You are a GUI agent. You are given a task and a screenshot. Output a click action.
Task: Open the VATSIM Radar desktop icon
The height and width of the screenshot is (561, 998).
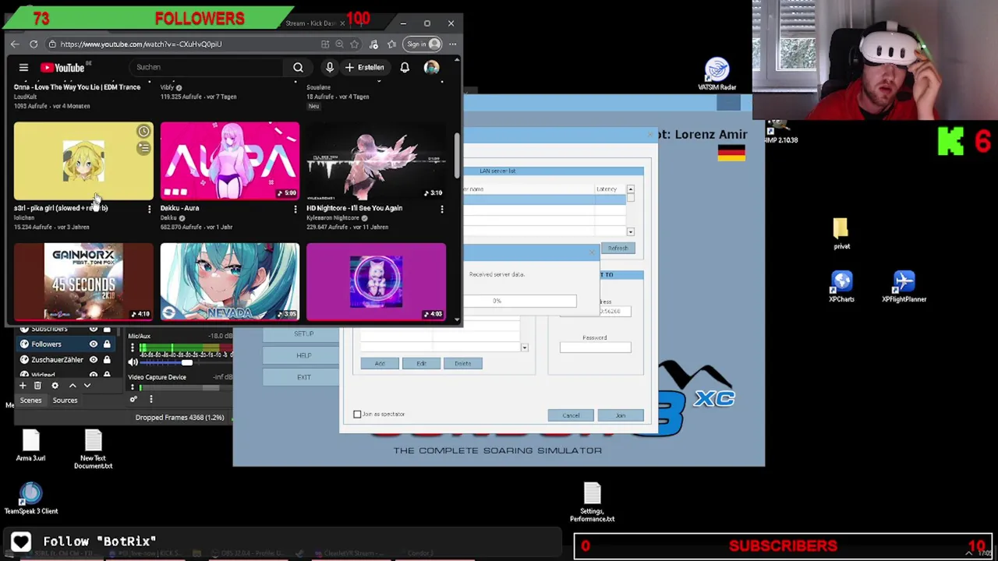717,75
